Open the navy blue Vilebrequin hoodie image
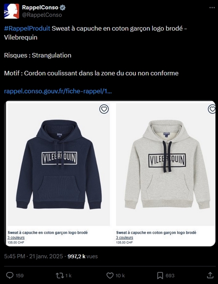Viewport: 218px width, 284px height. (59, 164)
